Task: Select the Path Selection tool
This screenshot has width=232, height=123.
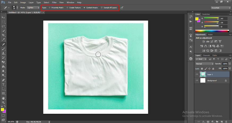Action: (x=3, y=89)
